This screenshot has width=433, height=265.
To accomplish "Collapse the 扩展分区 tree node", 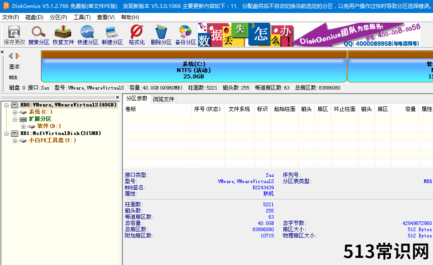I will [15, 119].
